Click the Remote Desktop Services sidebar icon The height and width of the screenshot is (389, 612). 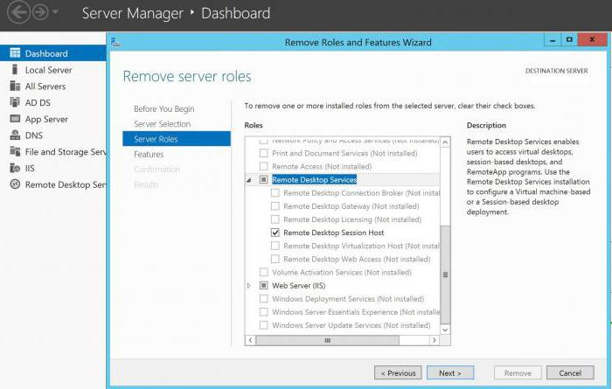click(x=15, y=184)
